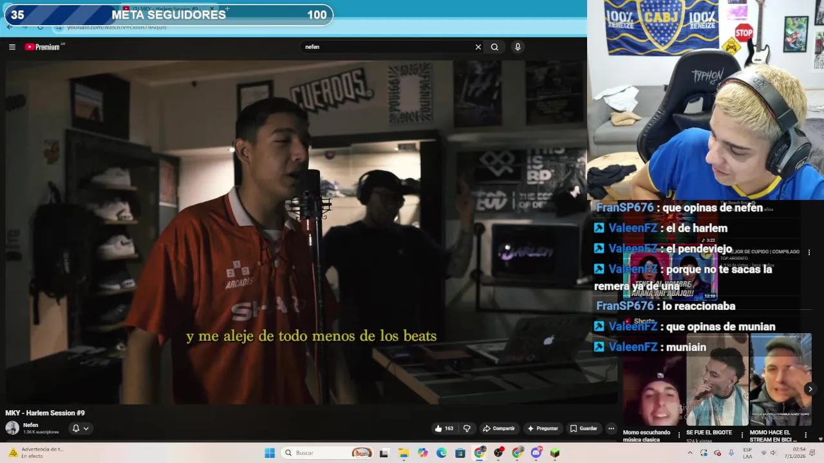Open Windows Start menu
Screen dimensions: 824x463
click(270, 453)
